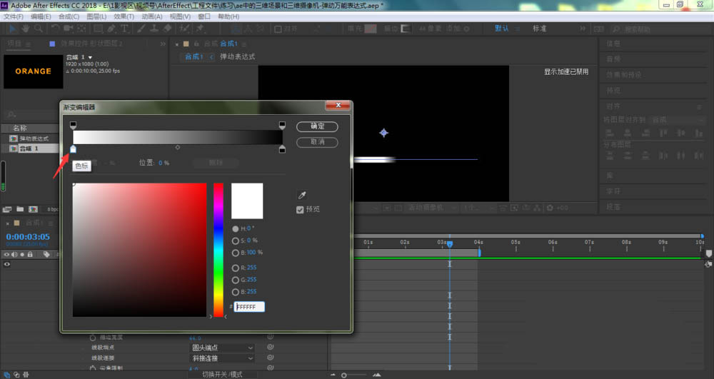Toggle the layer visibility eye icon
Viewport: 714px width, 379px height.
pyautogui.click(x=7, y=264)
